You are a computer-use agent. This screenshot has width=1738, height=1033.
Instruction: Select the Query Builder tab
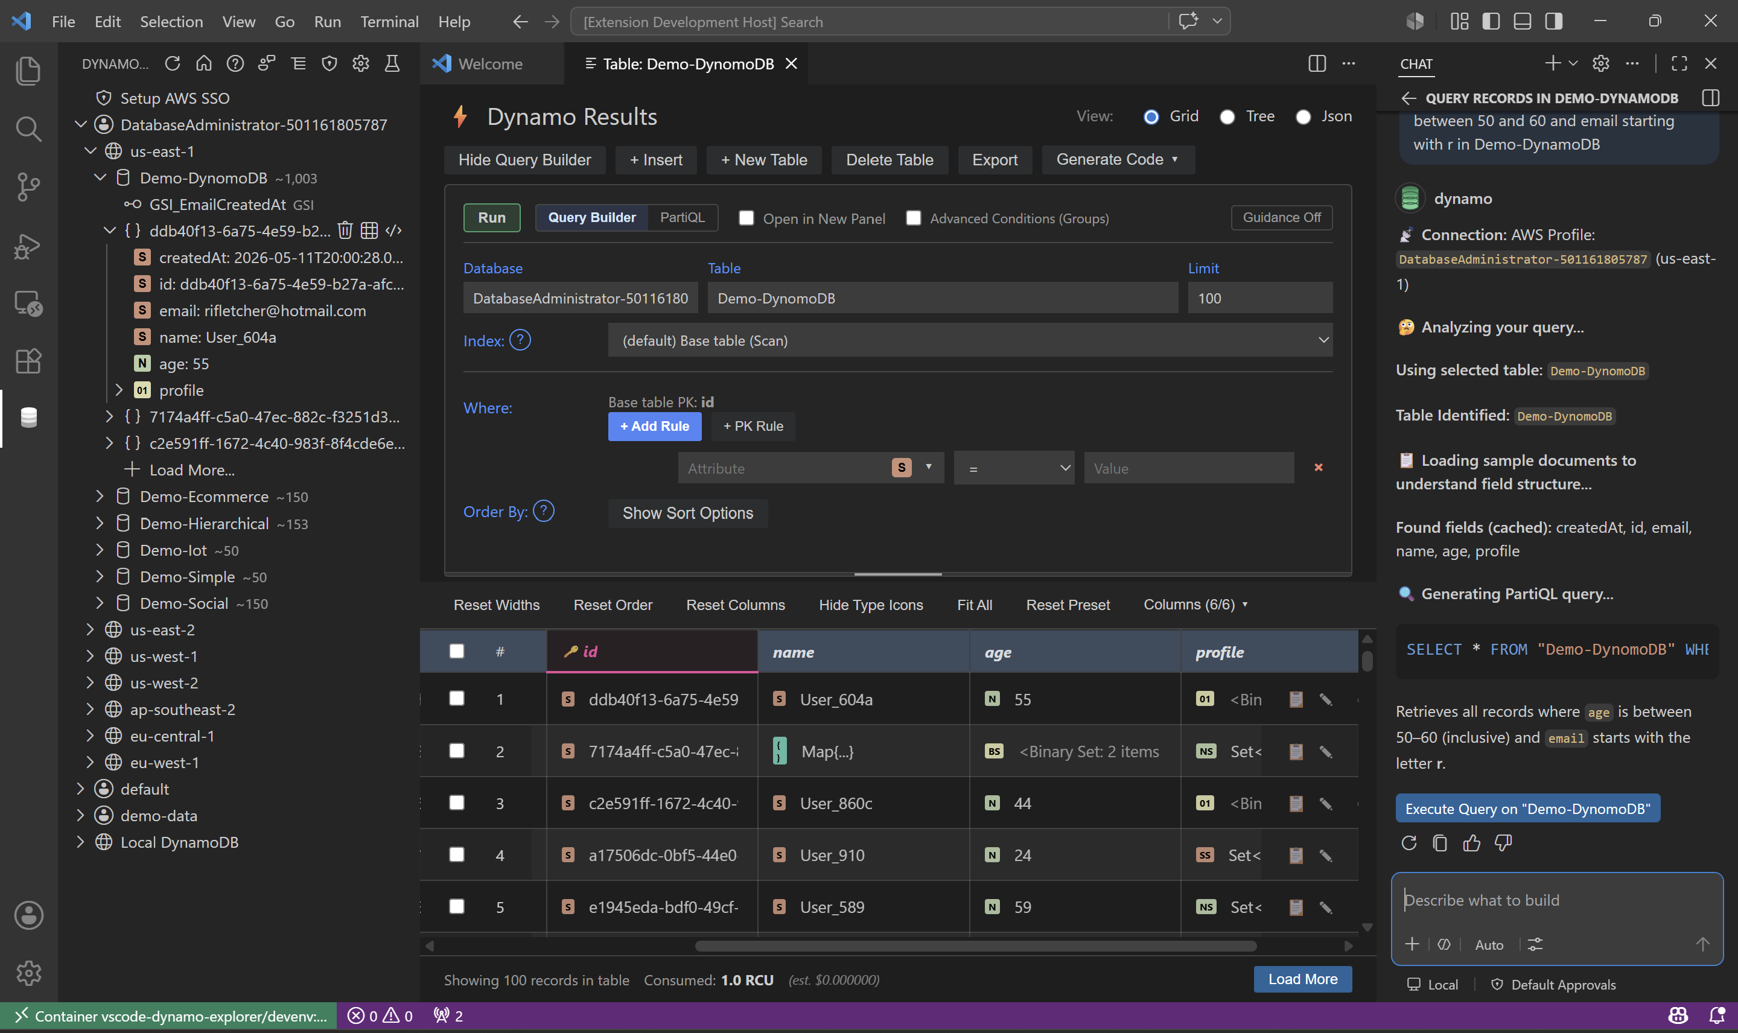[591, 218]
